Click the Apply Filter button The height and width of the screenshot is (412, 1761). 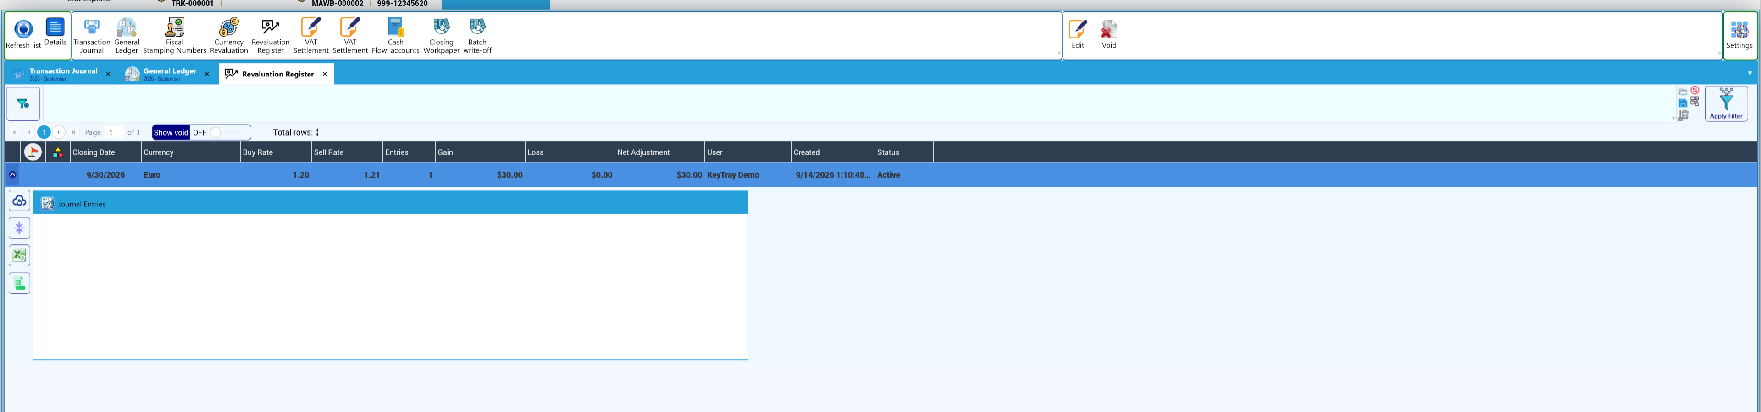tap(1726, 103)
